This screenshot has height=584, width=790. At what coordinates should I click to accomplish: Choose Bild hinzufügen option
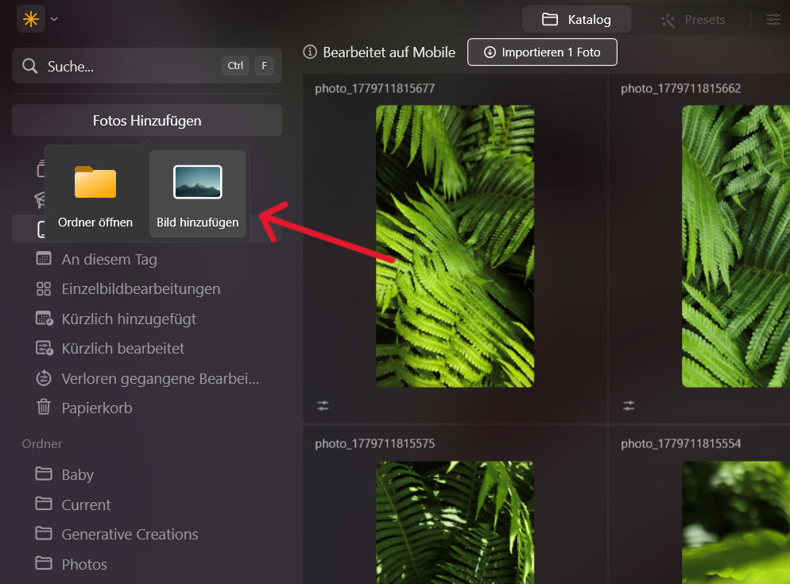(197, 194)
